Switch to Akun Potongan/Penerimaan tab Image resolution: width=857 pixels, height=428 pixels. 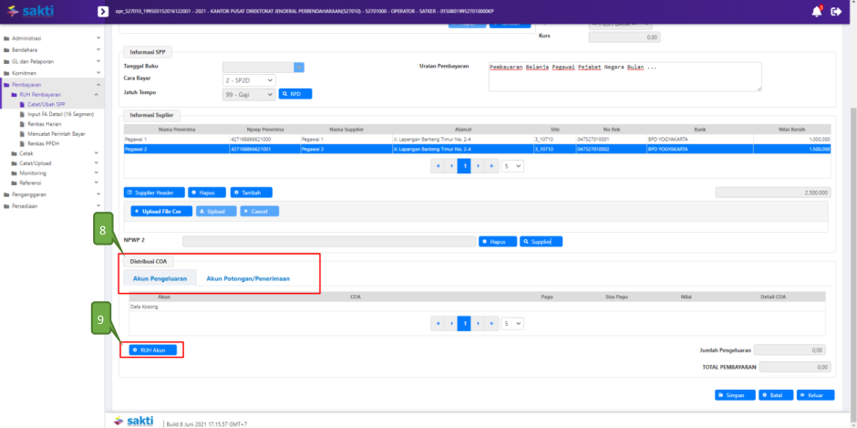(248, 277)
